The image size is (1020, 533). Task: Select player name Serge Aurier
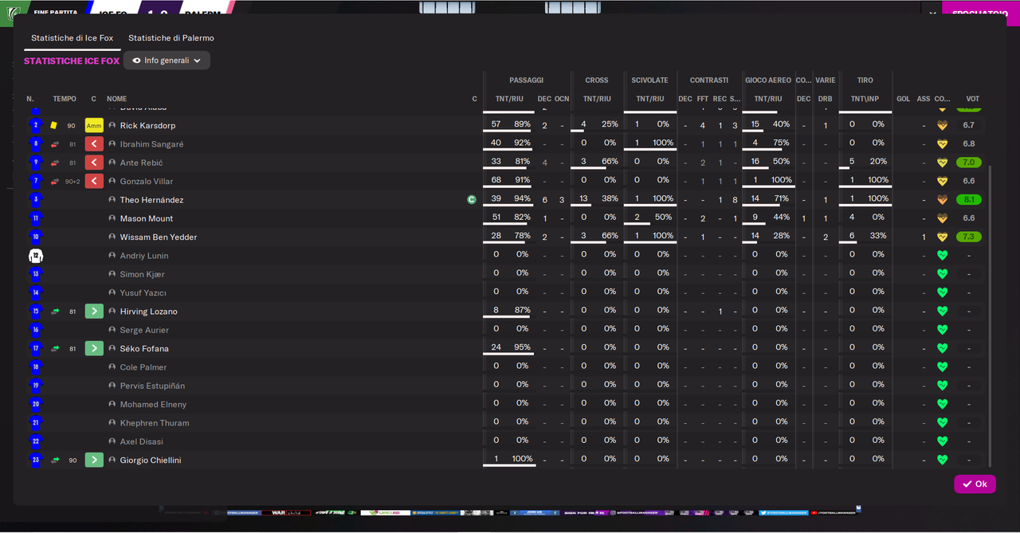(x=144, y=330)
